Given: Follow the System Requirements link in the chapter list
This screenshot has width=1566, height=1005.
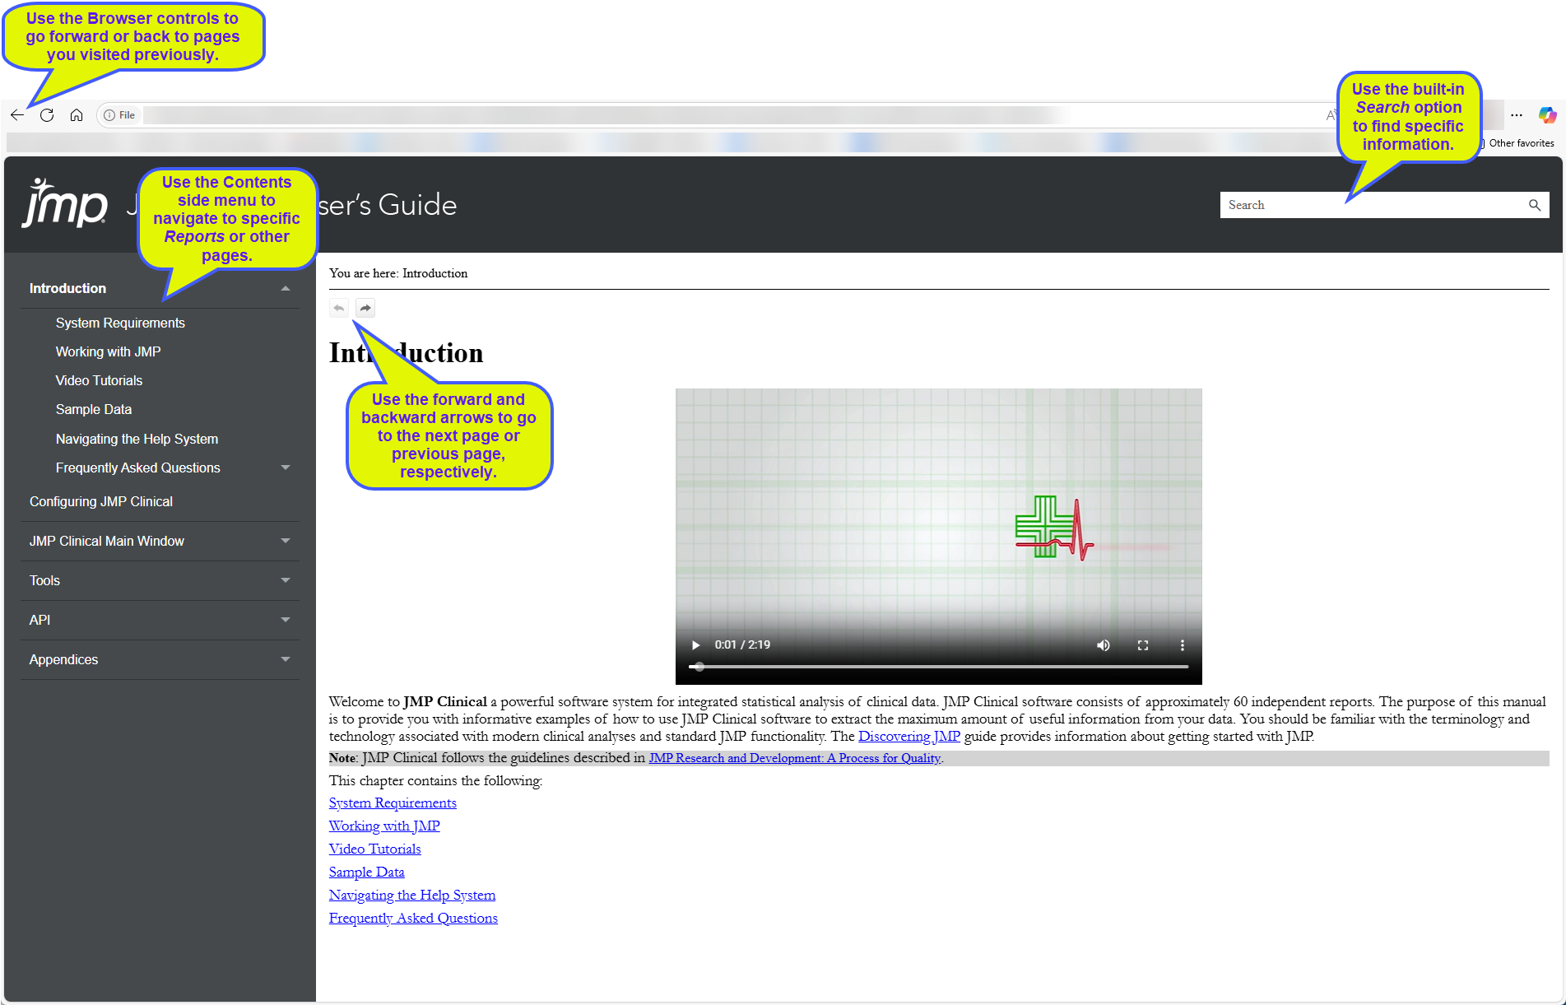Looking at the screenshot, I should pos(393,803).
